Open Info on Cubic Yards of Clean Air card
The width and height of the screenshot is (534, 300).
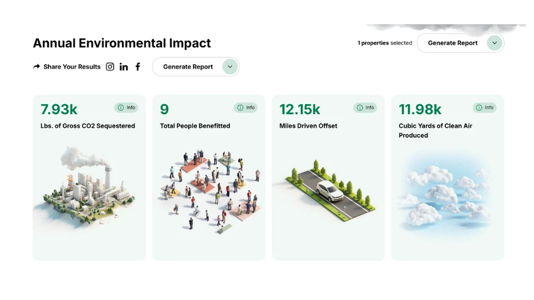[x=484, y=108]
